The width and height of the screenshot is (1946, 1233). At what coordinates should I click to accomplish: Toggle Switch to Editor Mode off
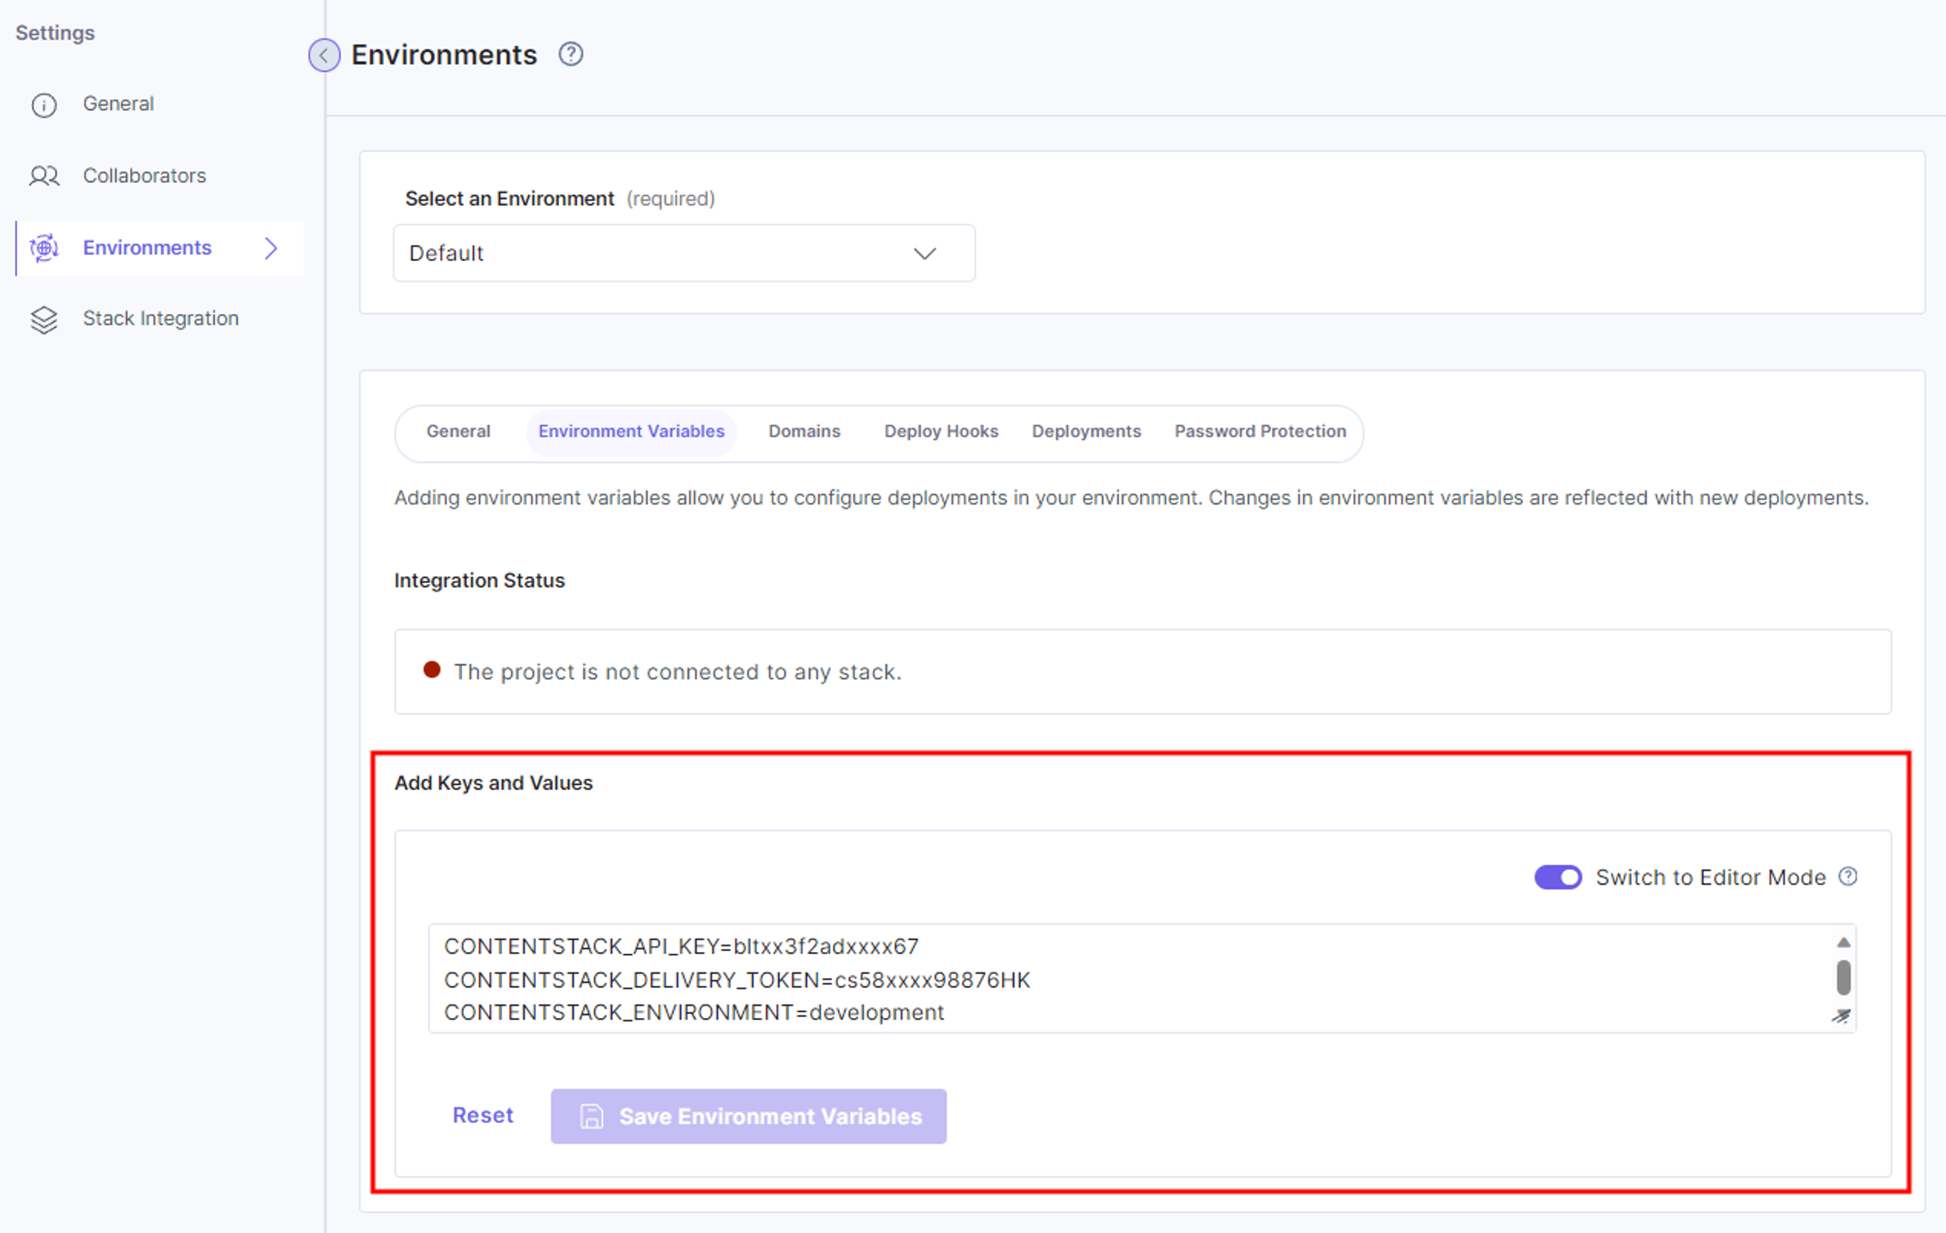tap(1557, 877)
